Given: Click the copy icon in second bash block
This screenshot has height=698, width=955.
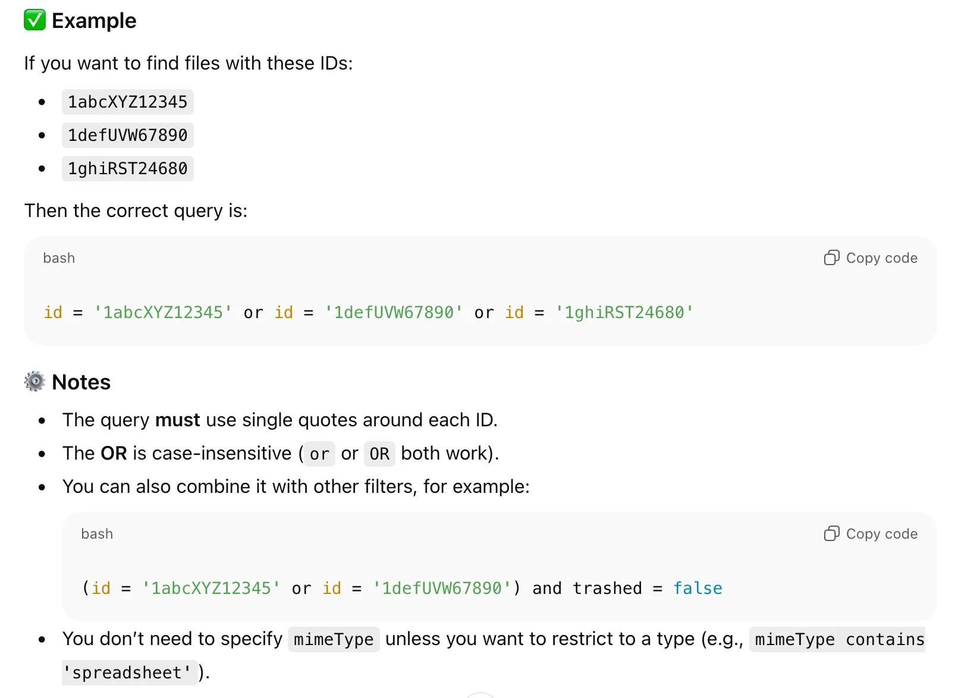Looking at the screenshot, I should [831, 533].
